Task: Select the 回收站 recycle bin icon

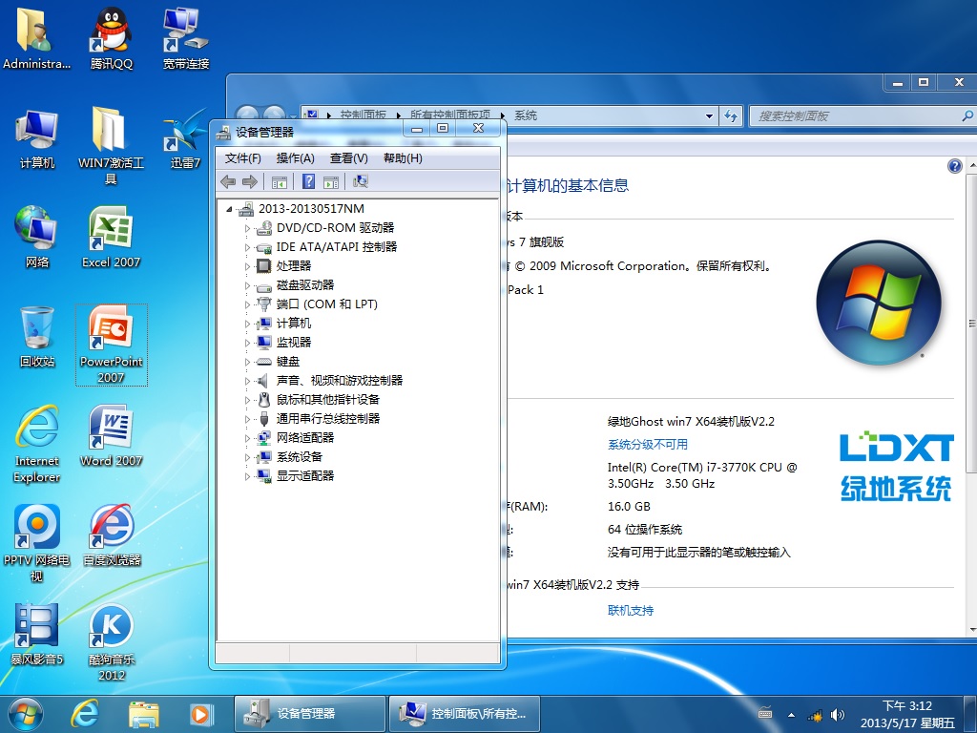Action: (x=37, y=337)
